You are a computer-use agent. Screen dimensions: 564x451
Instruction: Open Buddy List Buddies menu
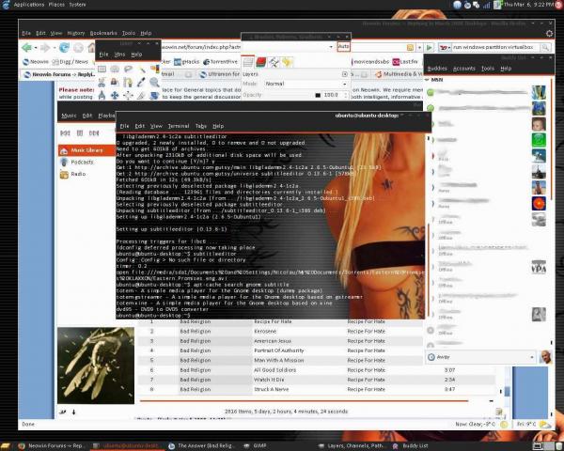[437, 69]
